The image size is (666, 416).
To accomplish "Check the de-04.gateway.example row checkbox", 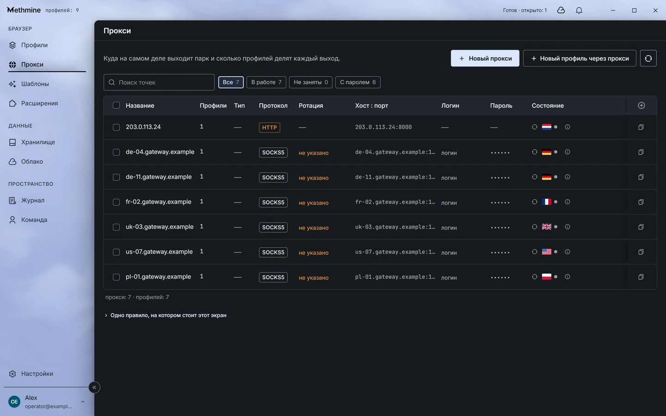I will tap(116, 152).
